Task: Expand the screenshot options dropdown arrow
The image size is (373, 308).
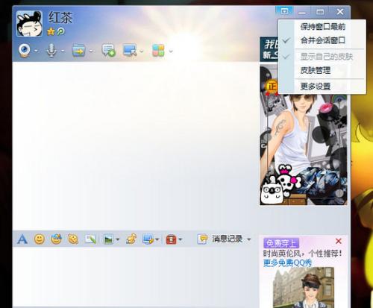Action: [x=157, y=239]
